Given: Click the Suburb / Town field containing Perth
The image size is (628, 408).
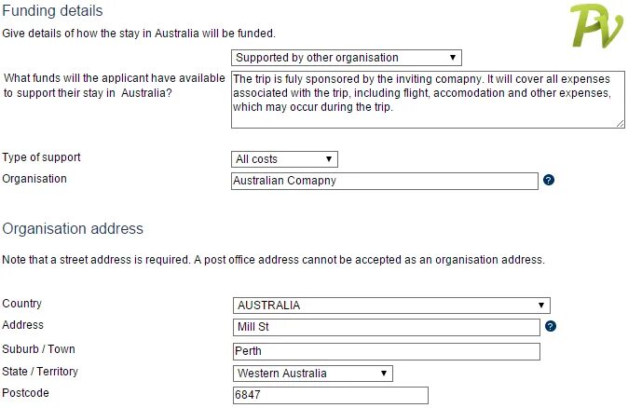Looking at the screenshot, I should 386,351.
